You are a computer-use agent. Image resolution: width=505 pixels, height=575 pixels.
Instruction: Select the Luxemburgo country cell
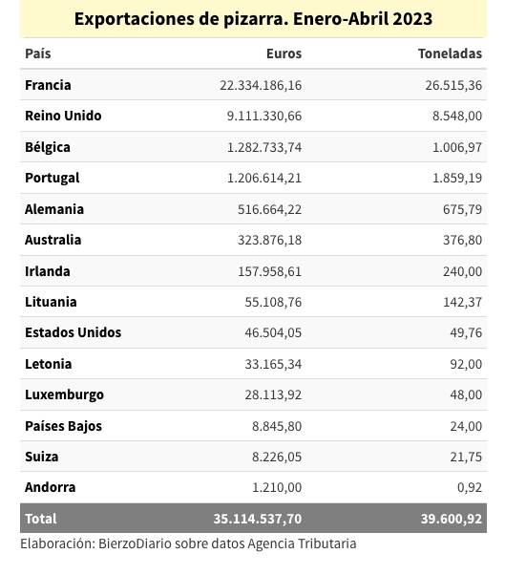(65, 394)
